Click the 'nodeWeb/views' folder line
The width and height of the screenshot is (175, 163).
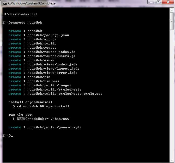pyautogui.click(x=32, y=60)
